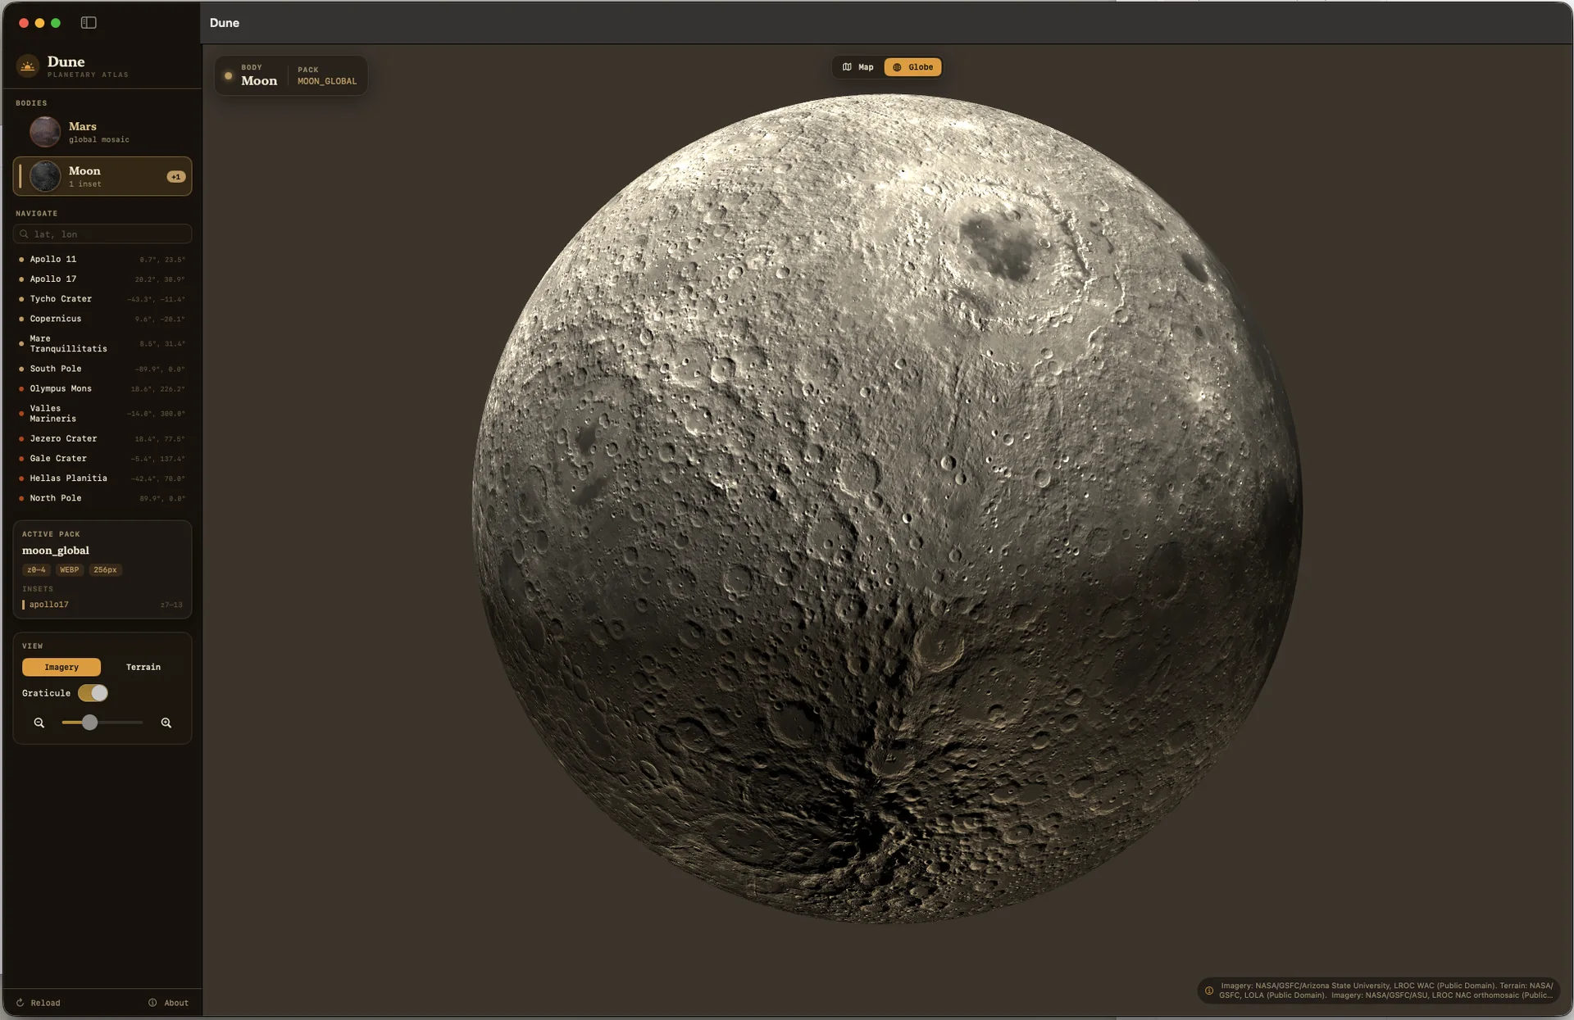Navigate to Apollo 11
Screen dimensions: 1574x1020
coord(102,259)
